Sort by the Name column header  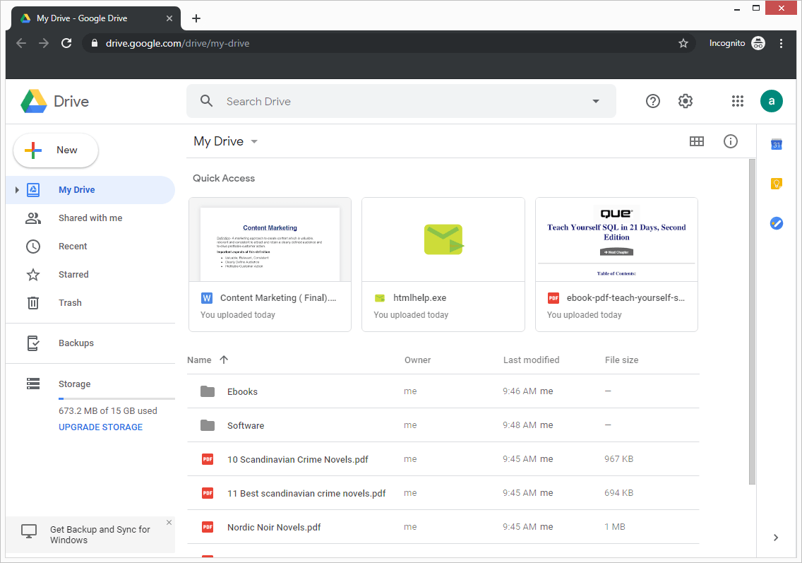tap(200, 360)
